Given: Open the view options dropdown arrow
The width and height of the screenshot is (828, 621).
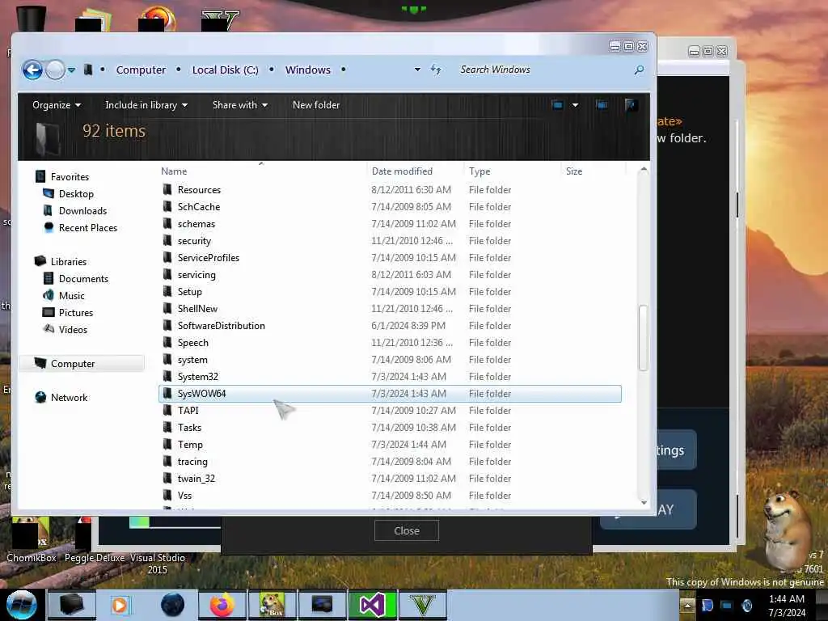Looking at the screenshot, I should click(x=575, y=105).
